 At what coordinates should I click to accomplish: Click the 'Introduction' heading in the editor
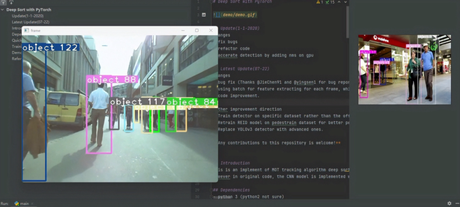point(235,163)
